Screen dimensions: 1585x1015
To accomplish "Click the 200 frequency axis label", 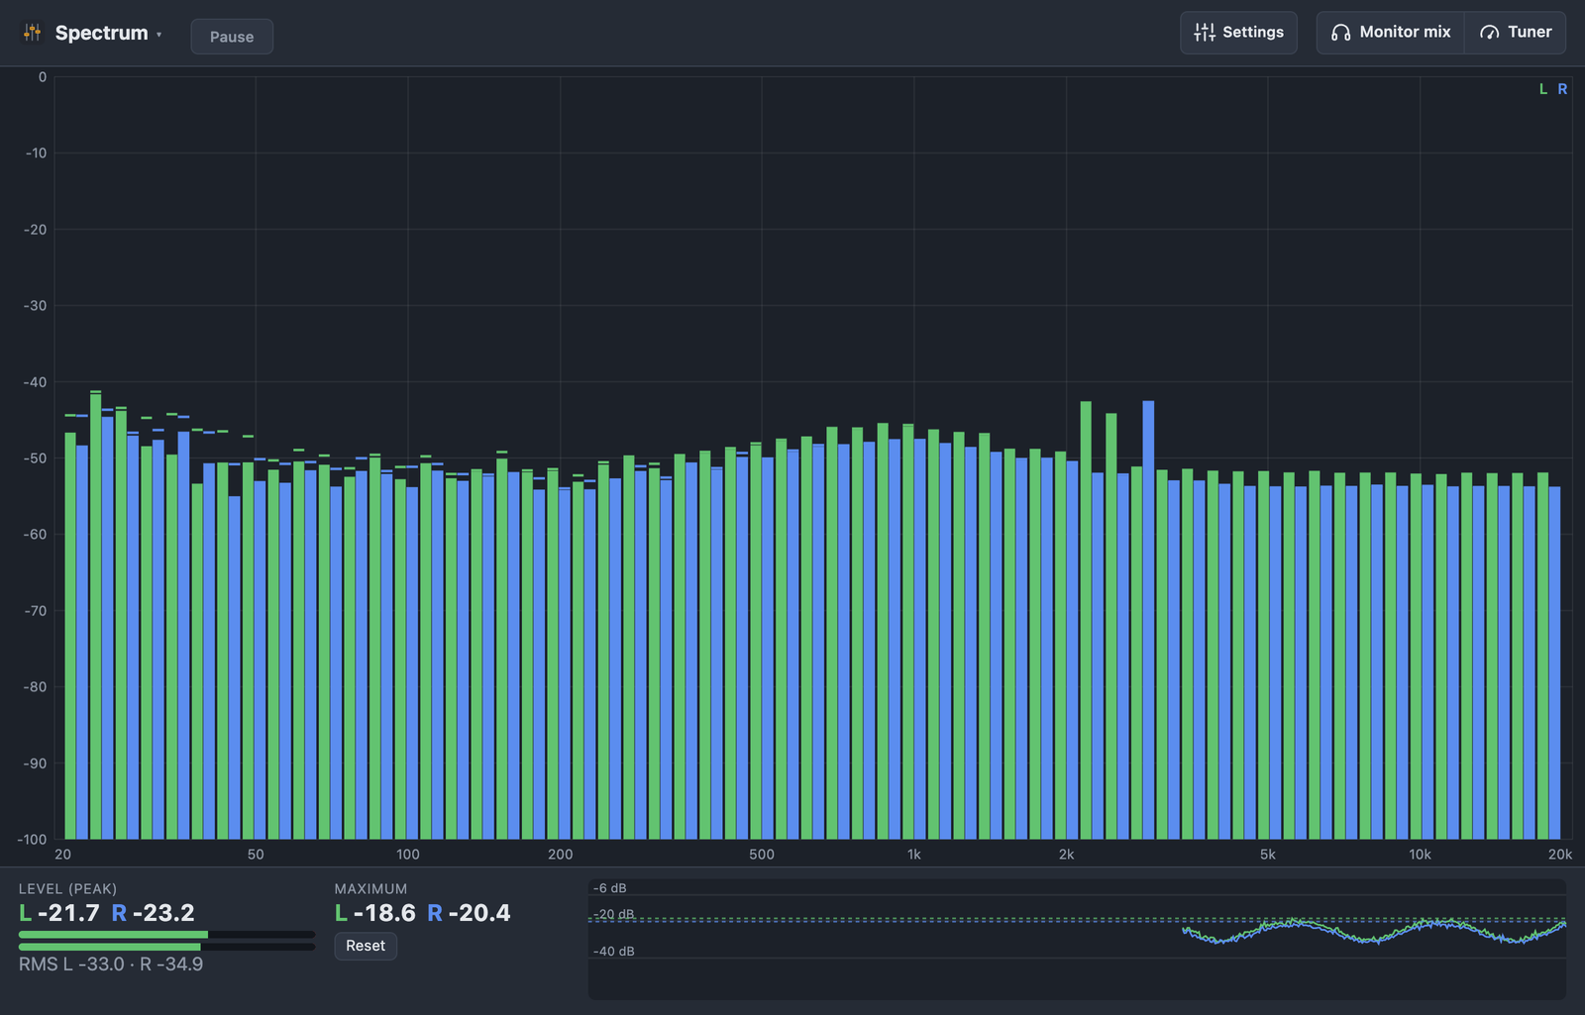I will [561, 855].
